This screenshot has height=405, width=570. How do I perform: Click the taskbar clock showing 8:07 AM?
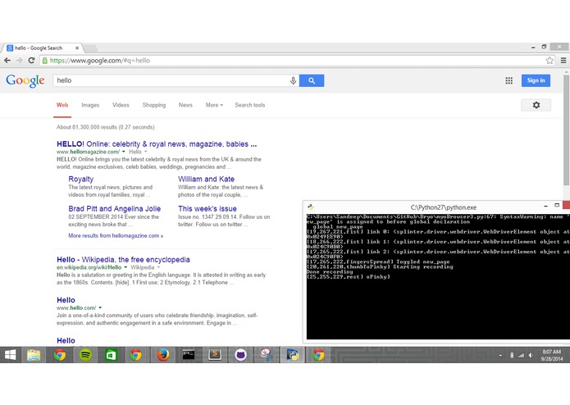[x=551, y=355]
